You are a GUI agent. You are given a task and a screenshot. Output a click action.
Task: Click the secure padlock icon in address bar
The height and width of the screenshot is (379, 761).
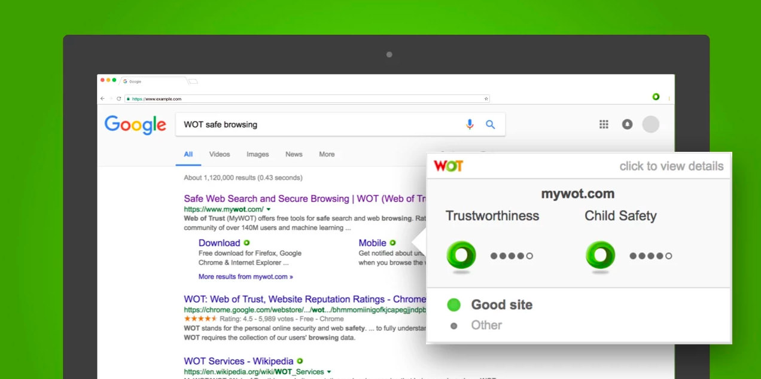(128, 99)
